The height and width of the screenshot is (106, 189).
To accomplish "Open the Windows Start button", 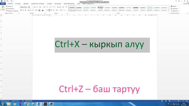I will tap(2, 104).
